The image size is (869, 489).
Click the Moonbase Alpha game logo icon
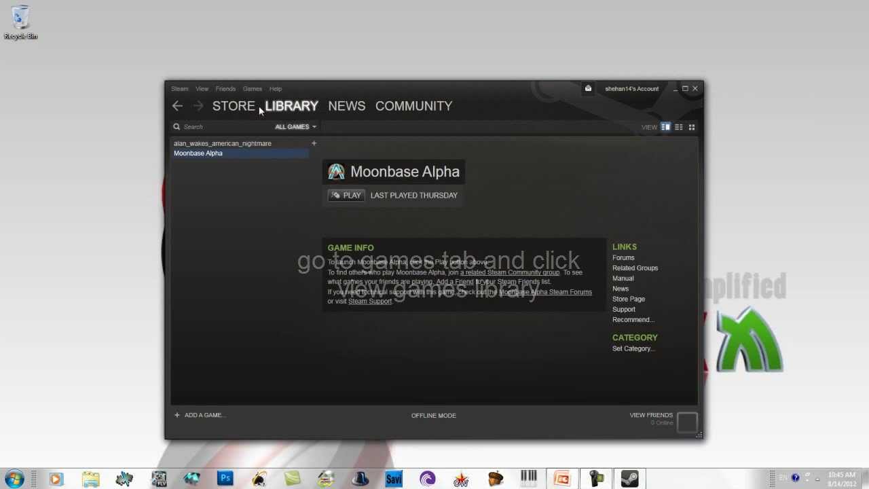[336, 172]
